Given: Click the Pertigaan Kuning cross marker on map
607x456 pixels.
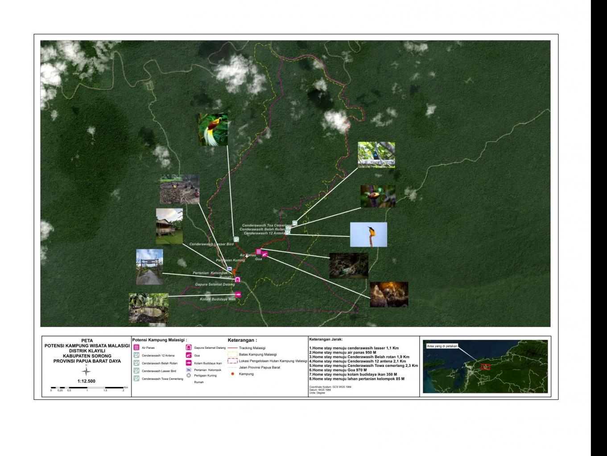Looking at the screenshot, I should click(x=247, y=256).
